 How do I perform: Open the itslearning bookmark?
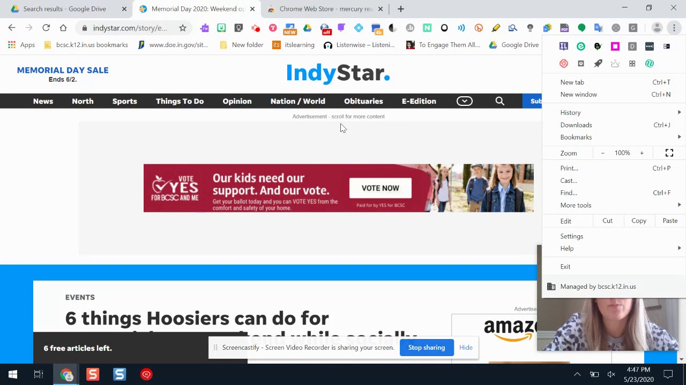tap(294, 45)
